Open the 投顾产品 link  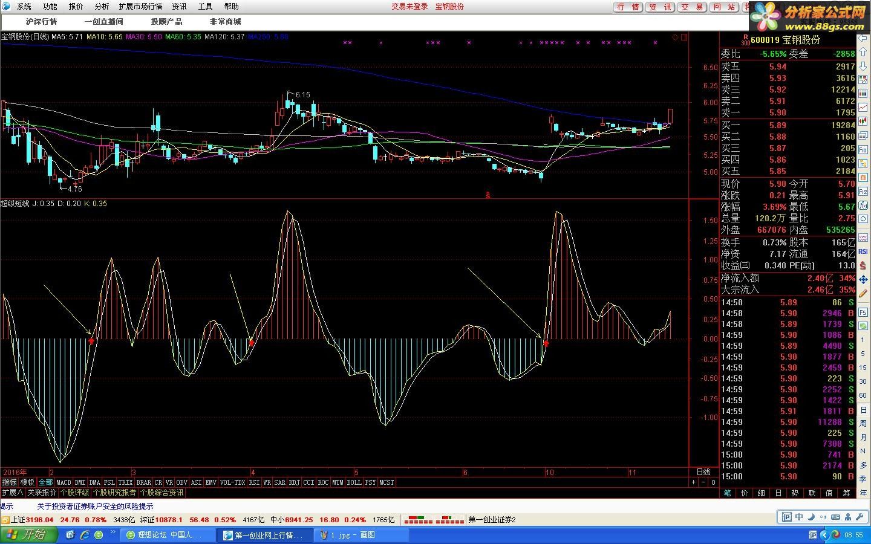pyautogui.click(x=166, y=22)
